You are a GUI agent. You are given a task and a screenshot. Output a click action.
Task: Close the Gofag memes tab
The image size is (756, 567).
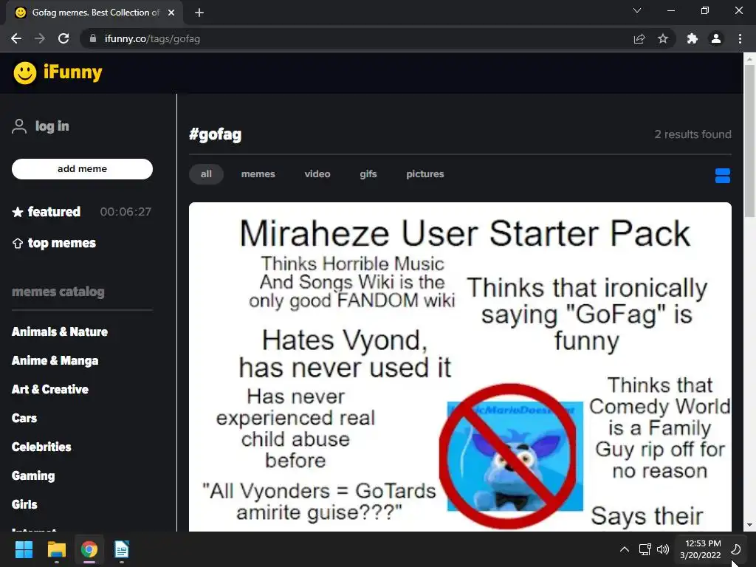click(171, 13)
